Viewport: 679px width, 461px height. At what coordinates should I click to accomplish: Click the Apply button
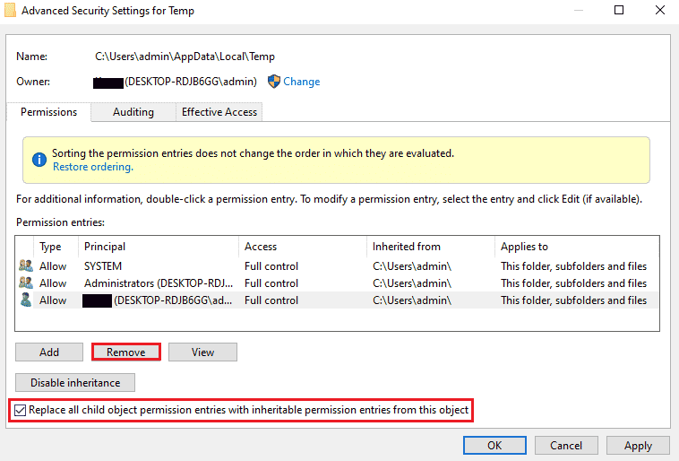(x=638, y=446)
